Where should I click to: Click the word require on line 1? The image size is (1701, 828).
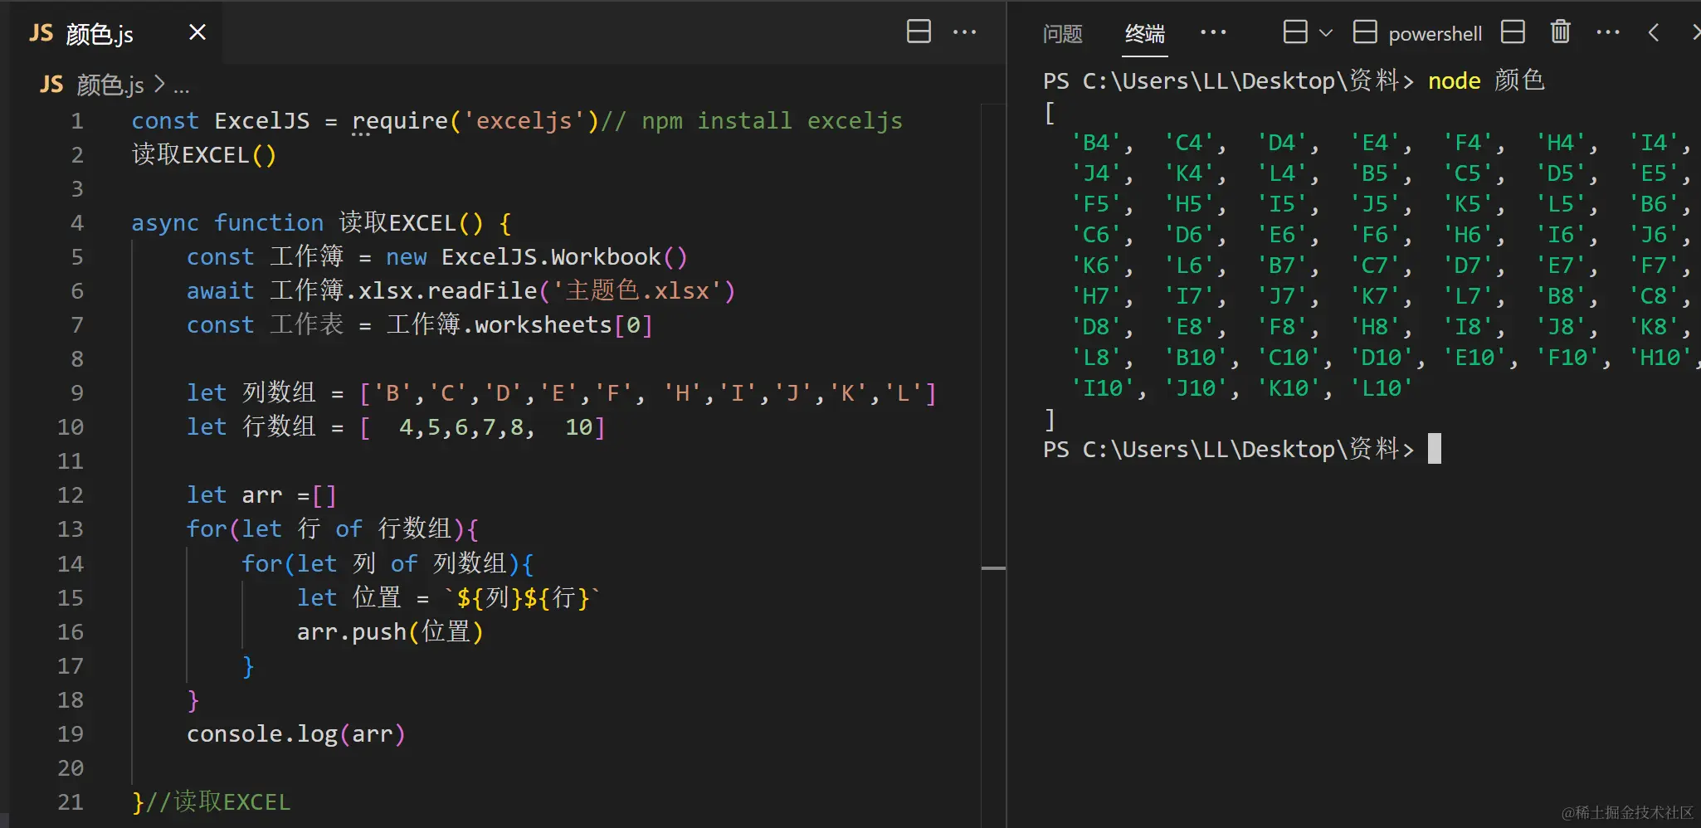coord(400,121)
